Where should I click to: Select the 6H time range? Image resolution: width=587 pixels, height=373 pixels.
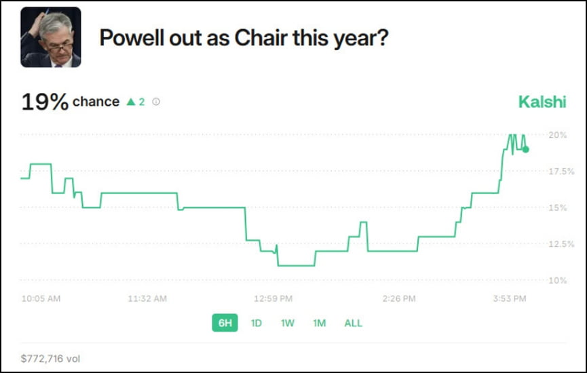pos(225,323)
